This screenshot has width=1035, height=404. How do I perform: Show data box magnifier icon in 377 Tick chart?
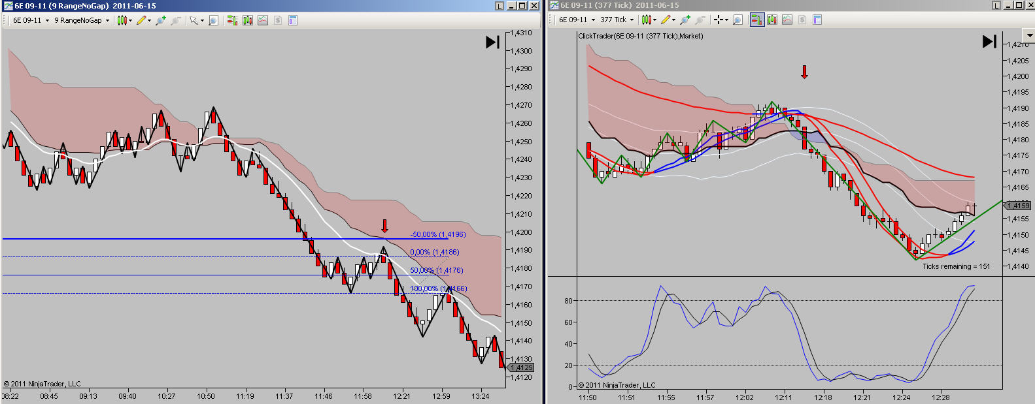click(x=738, y=20)
